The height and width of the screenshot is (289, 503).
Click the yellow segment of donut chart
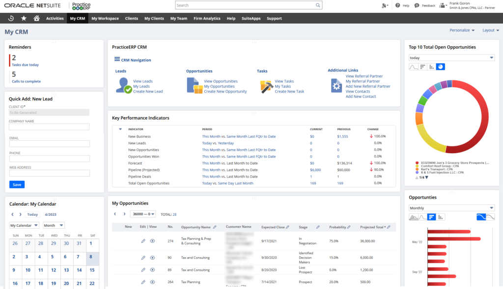pyautogui.click(x=429, y=141)
